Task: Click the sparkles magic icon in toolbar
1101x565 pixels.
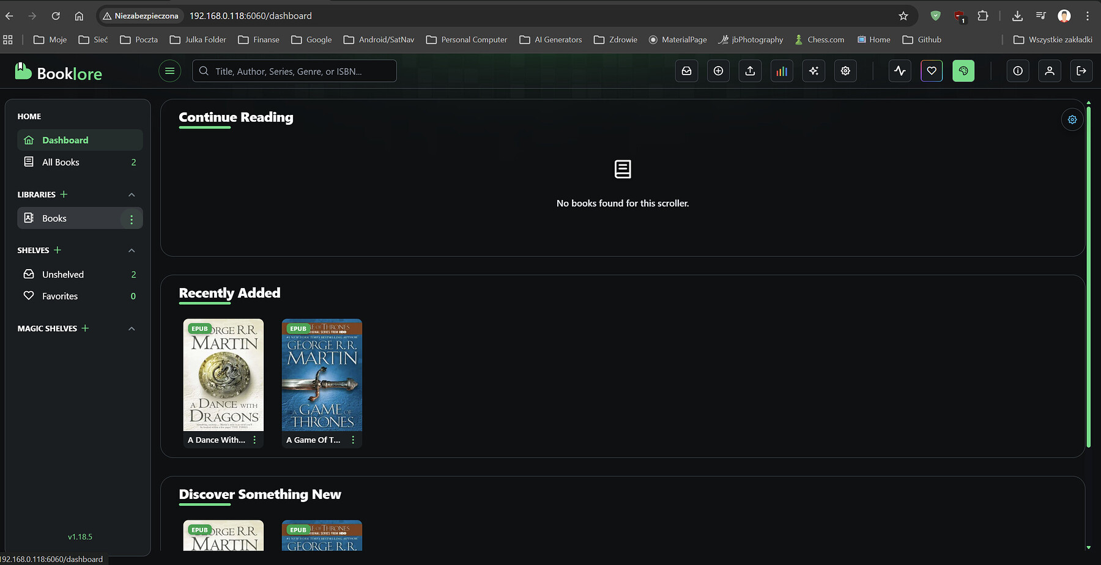Action: tap(814, 71)
